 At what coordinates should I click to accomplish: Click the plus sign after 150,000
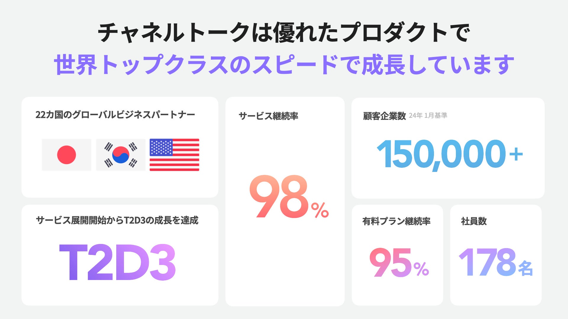pos(516,154)
